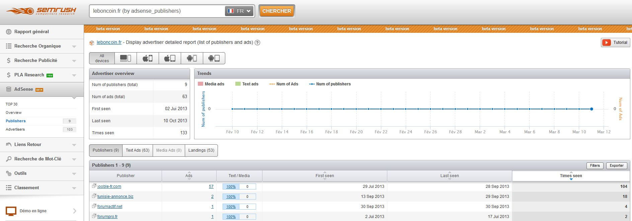
Task: Select the Apple iPad device filter
Action: coord(170,58)
